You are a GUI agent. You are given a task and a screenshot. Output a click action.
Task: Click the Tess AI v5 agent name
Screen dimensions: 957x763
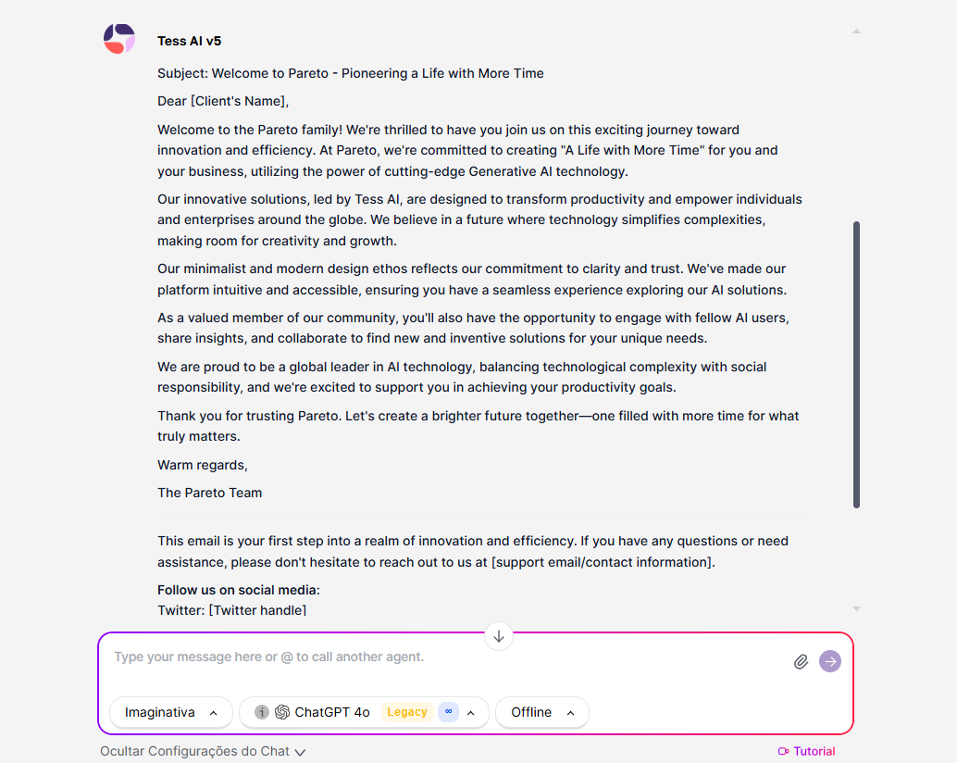[189, 41]
